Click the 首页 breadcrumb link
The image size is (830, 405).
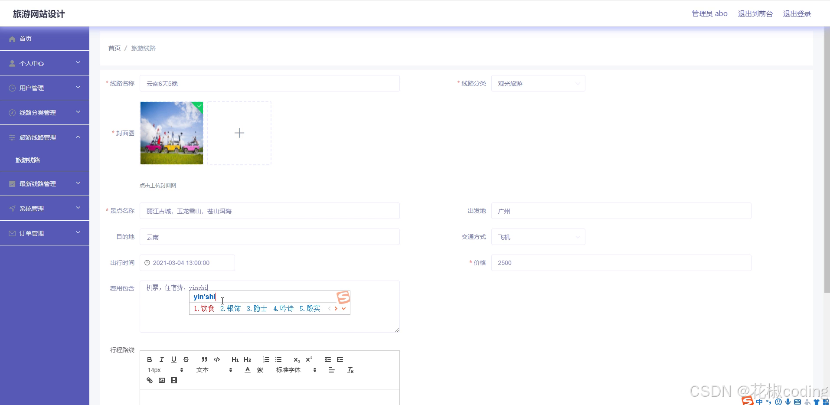[x=114, y=48]
